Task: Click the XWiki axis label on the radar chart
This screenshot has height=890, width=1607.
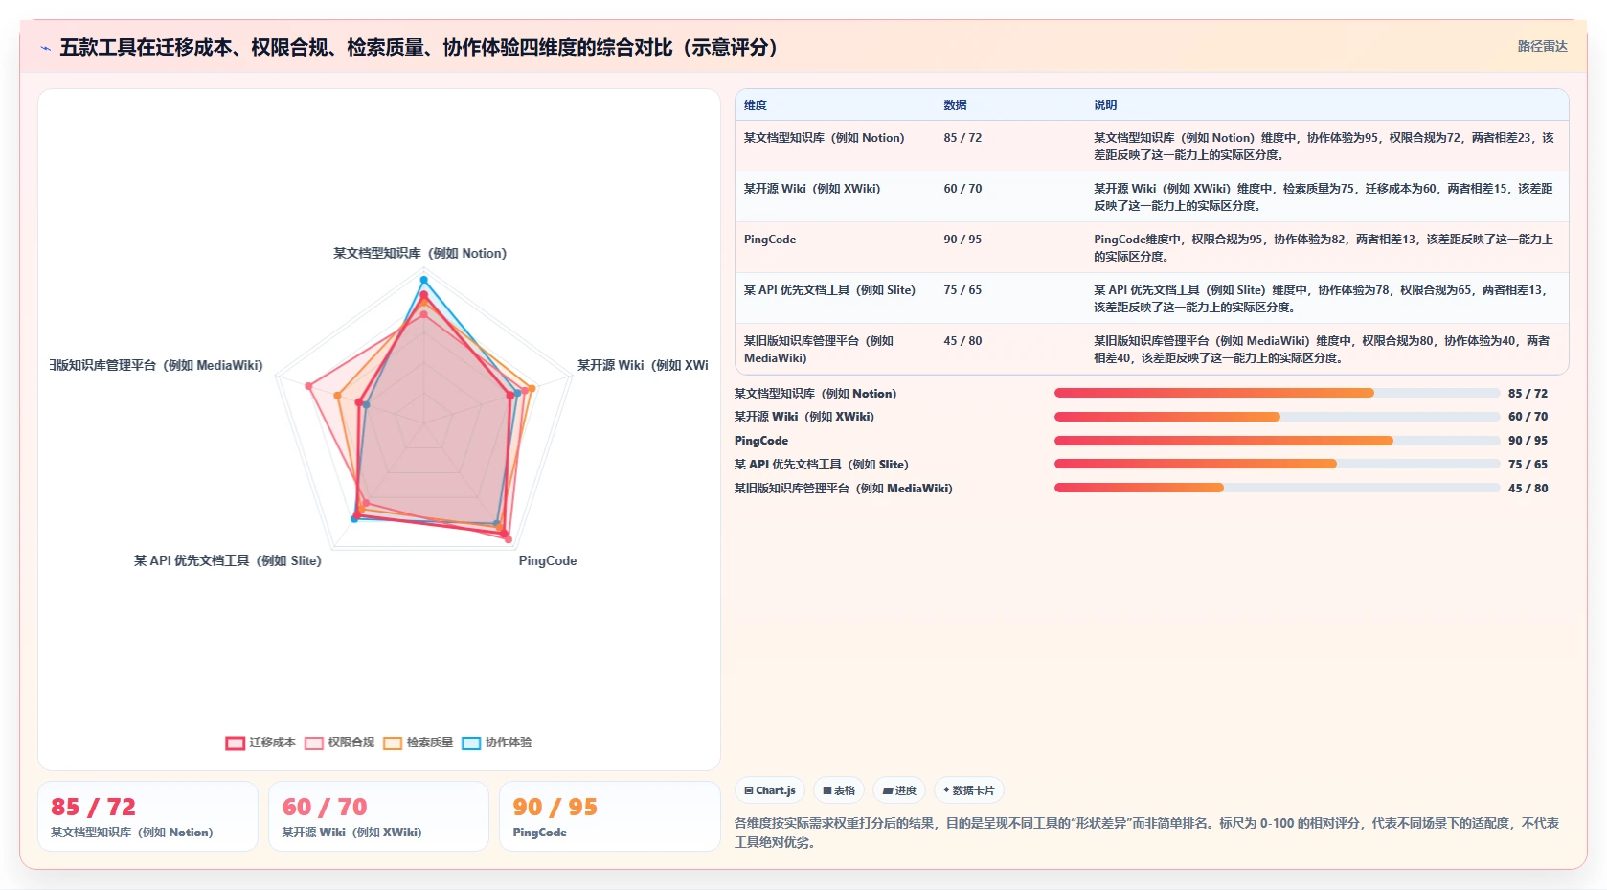Action: (x=643, y=366)
